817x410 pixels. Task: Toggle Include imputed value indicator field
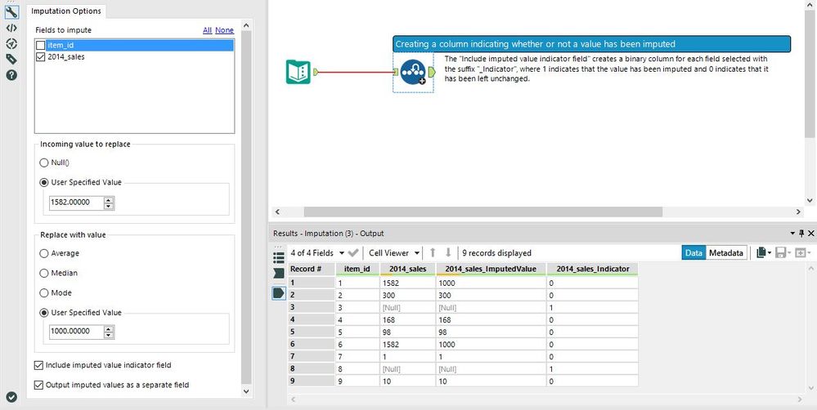tap(38, 365)
